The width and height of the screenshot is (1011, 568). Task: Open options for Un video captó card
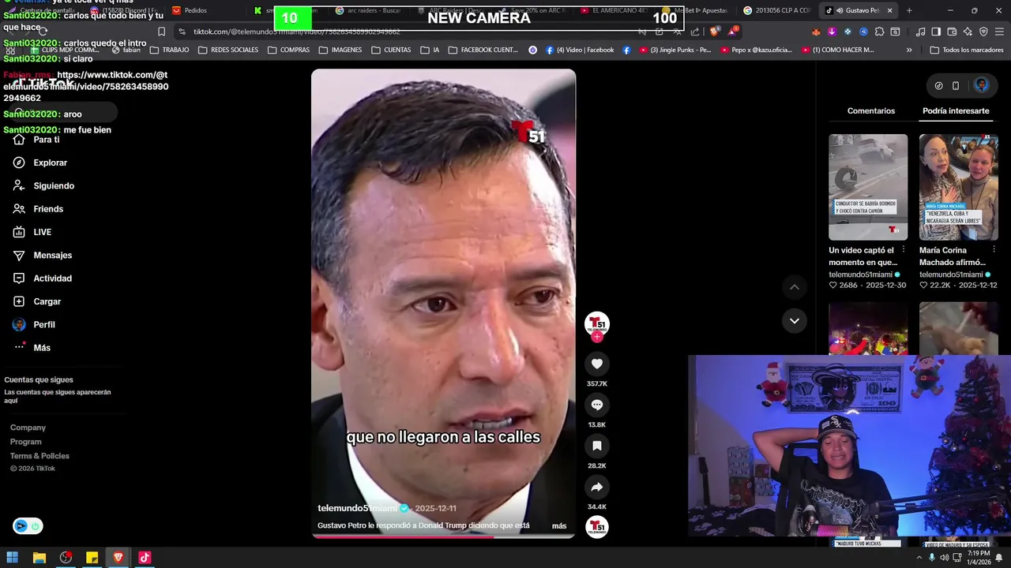904,249
